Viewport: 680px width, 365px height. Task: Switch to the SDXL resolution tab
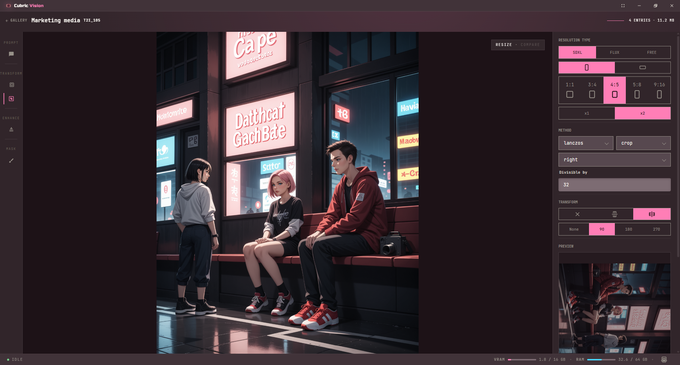577,52
